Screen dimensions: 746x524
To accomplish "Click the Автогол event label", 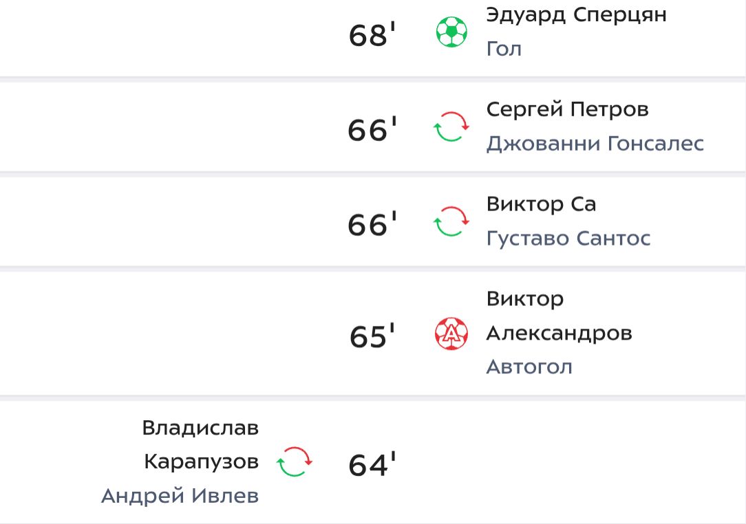I will (529, 367).
